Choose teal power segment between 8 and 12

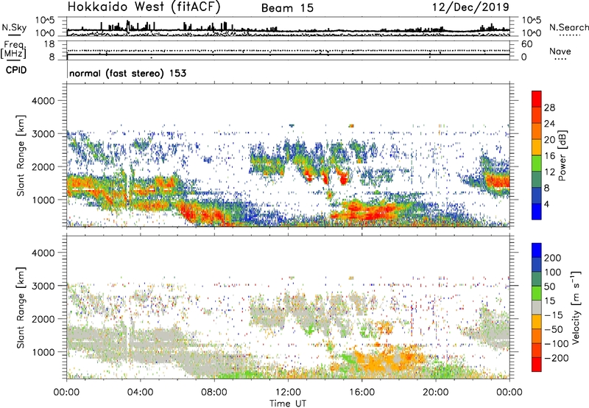point(537,180)
